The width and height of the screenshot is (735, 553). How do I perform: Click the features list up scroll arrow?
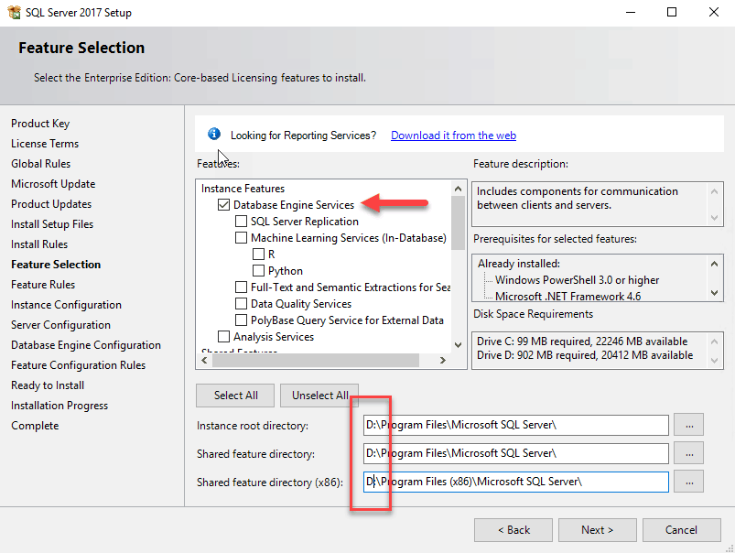coord(458,189)
